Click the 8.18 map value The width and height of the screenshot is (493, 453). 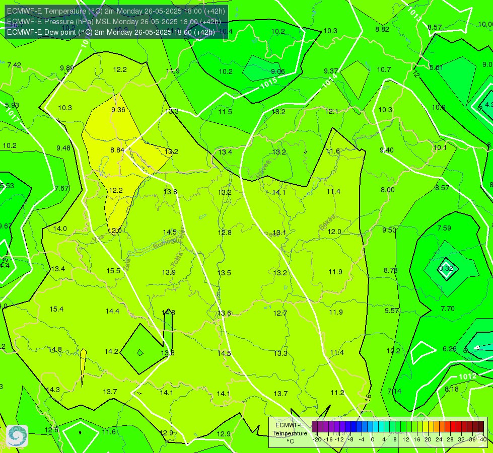(x=452, y=389)
